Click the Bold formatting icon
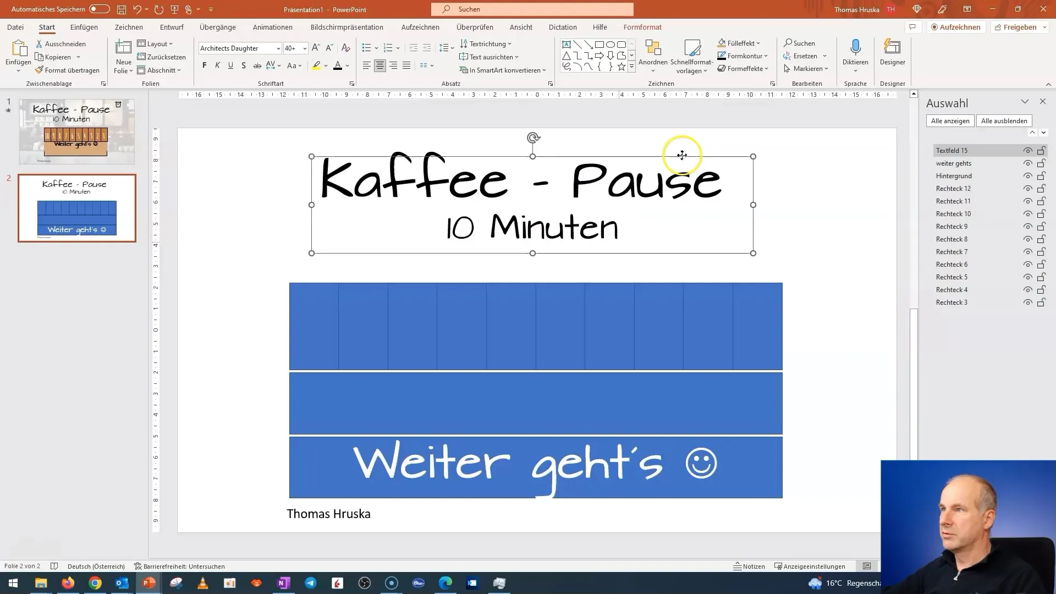This screenshot has height=594, width=1056. (x=204, y=65)
